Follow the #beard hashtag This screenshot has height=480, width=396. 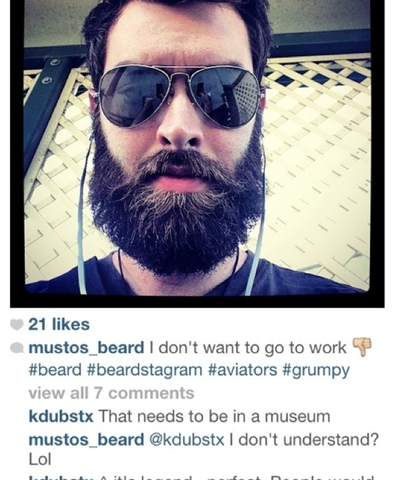tap(55, 370)
